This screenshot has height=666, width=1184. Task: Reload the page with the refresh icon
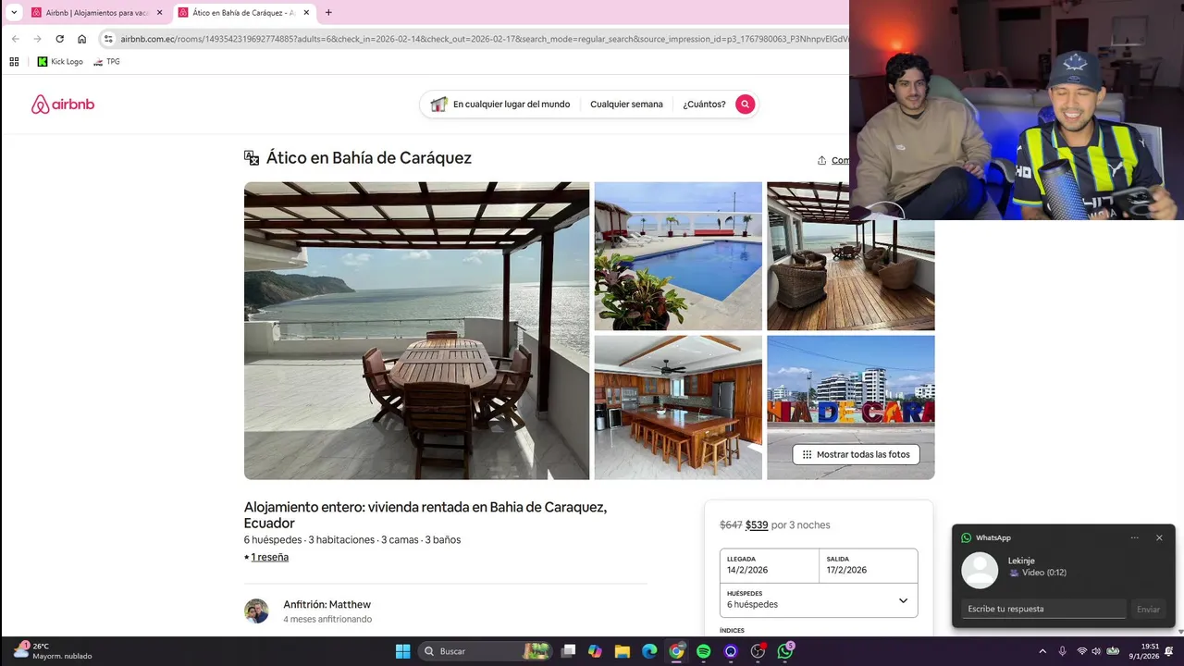[x=59, y=39]
